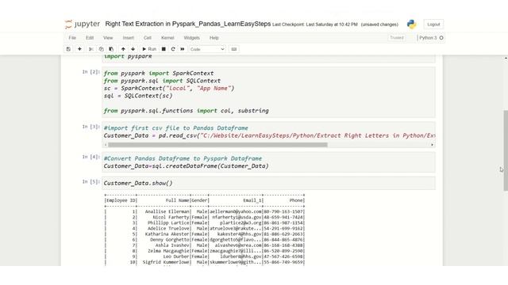This screenshot has height=285, width=508.
Task: Open the File menu
Action: [x=72, y=38]
